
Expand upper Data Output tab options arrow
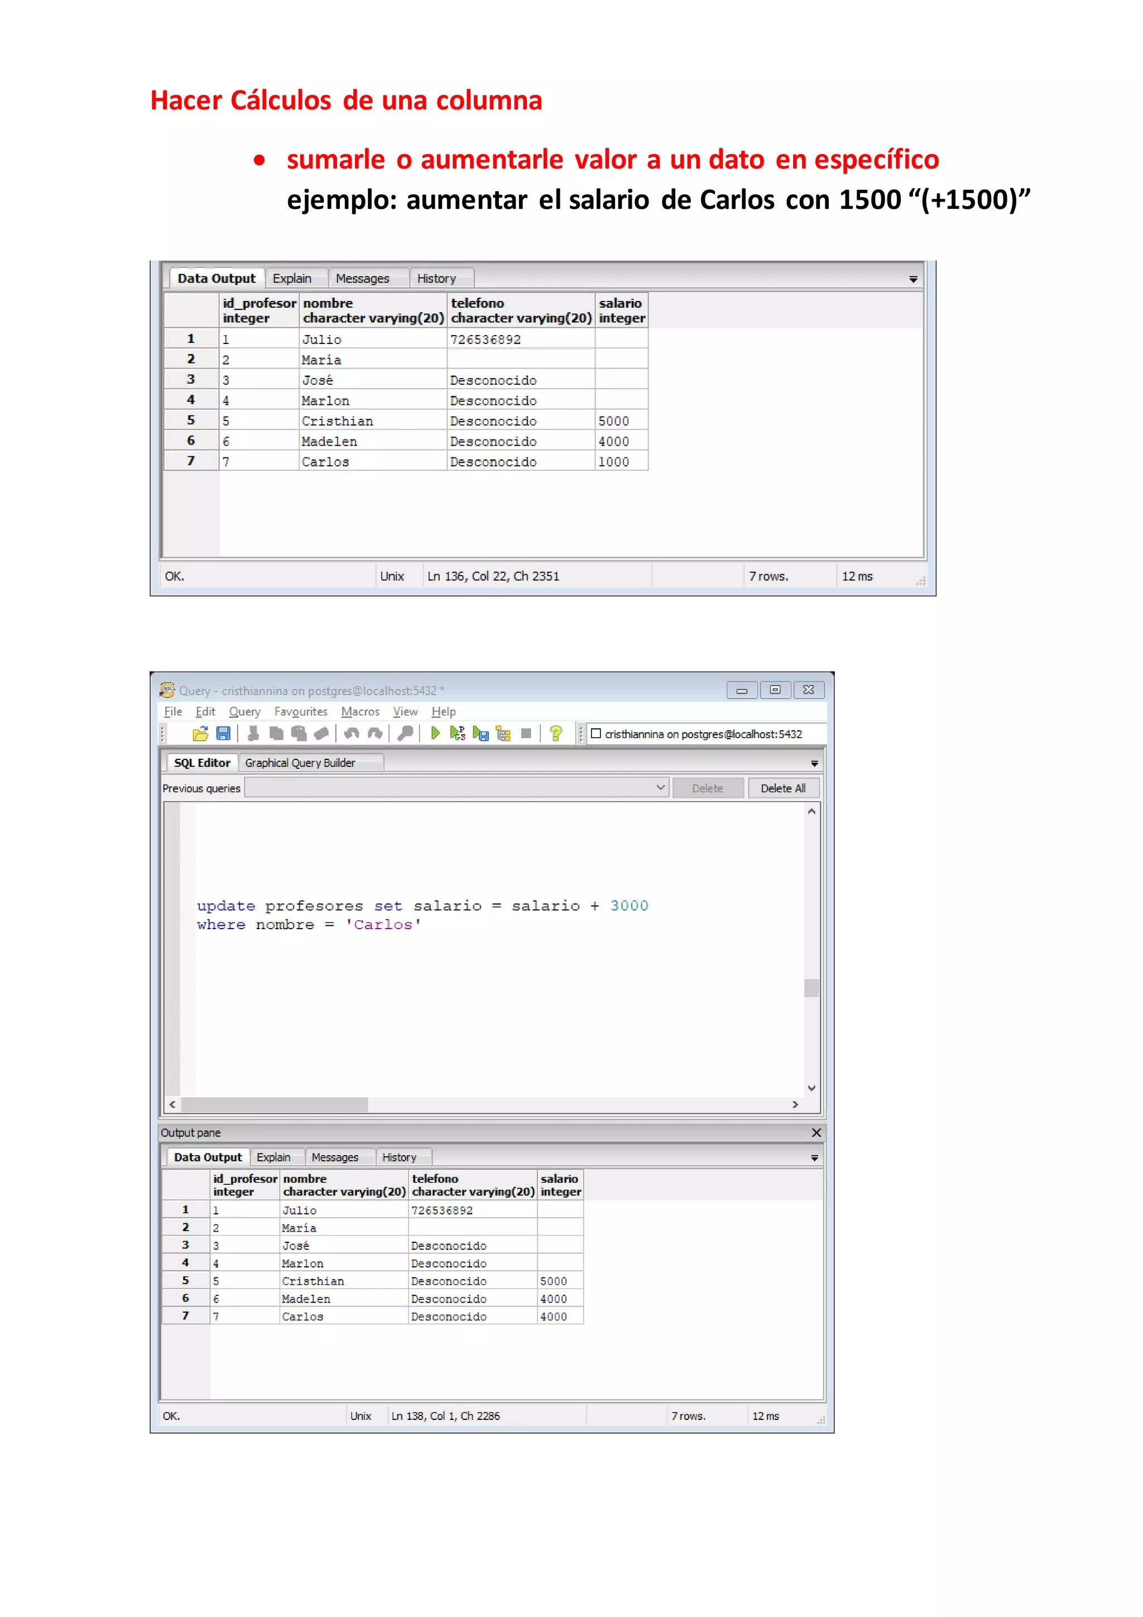click(x=914, y=280)
